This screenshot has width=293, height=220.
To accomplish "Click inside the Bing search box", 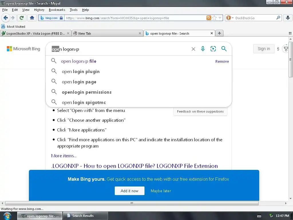I will tap(120, 49).
